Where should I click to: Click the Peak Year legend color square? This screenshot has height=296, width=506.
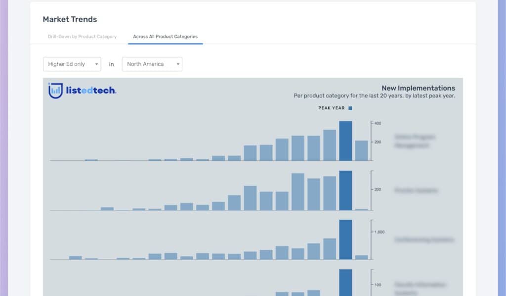pyautogui.click(x=350, y=108)
